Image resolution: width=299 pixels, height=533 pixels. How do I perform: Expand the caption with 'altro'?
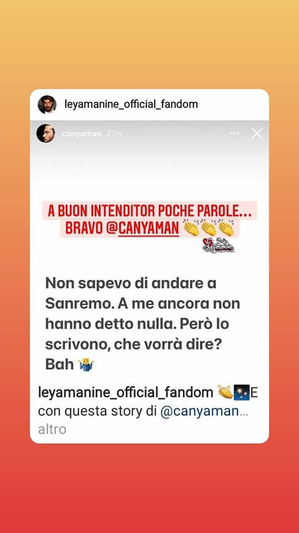pos(52,429)
